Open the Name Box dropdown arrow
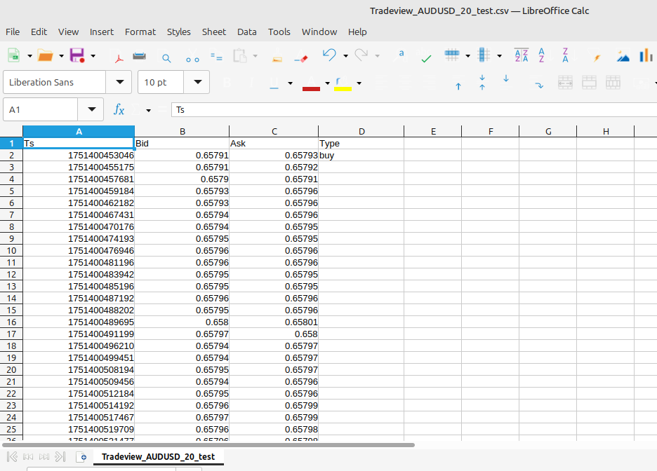Image resolution: width=657 pixels, height=471 pixels. pyautogui.click(x=91, y=110)
